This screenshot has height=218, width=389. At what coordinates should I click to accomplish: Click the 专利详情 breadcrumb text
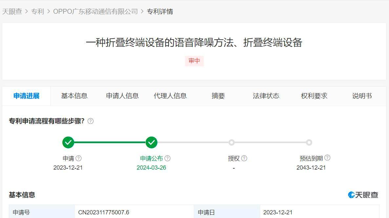tap(160, 11)
